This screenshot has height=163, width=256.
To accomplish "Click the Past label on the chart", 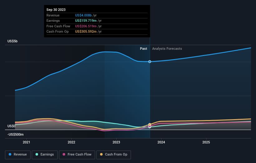I will (x=143, y=49).
